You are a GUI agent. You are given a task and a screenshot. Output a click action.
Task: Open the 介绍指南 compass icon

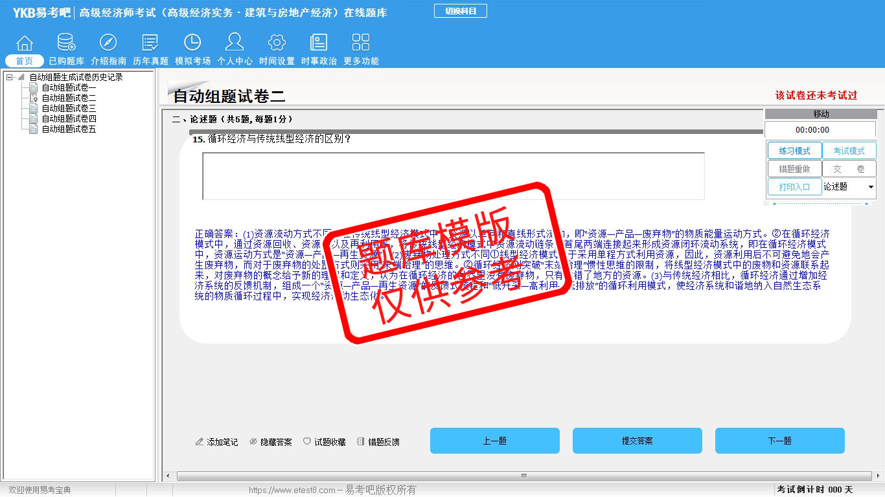[108, 43]
